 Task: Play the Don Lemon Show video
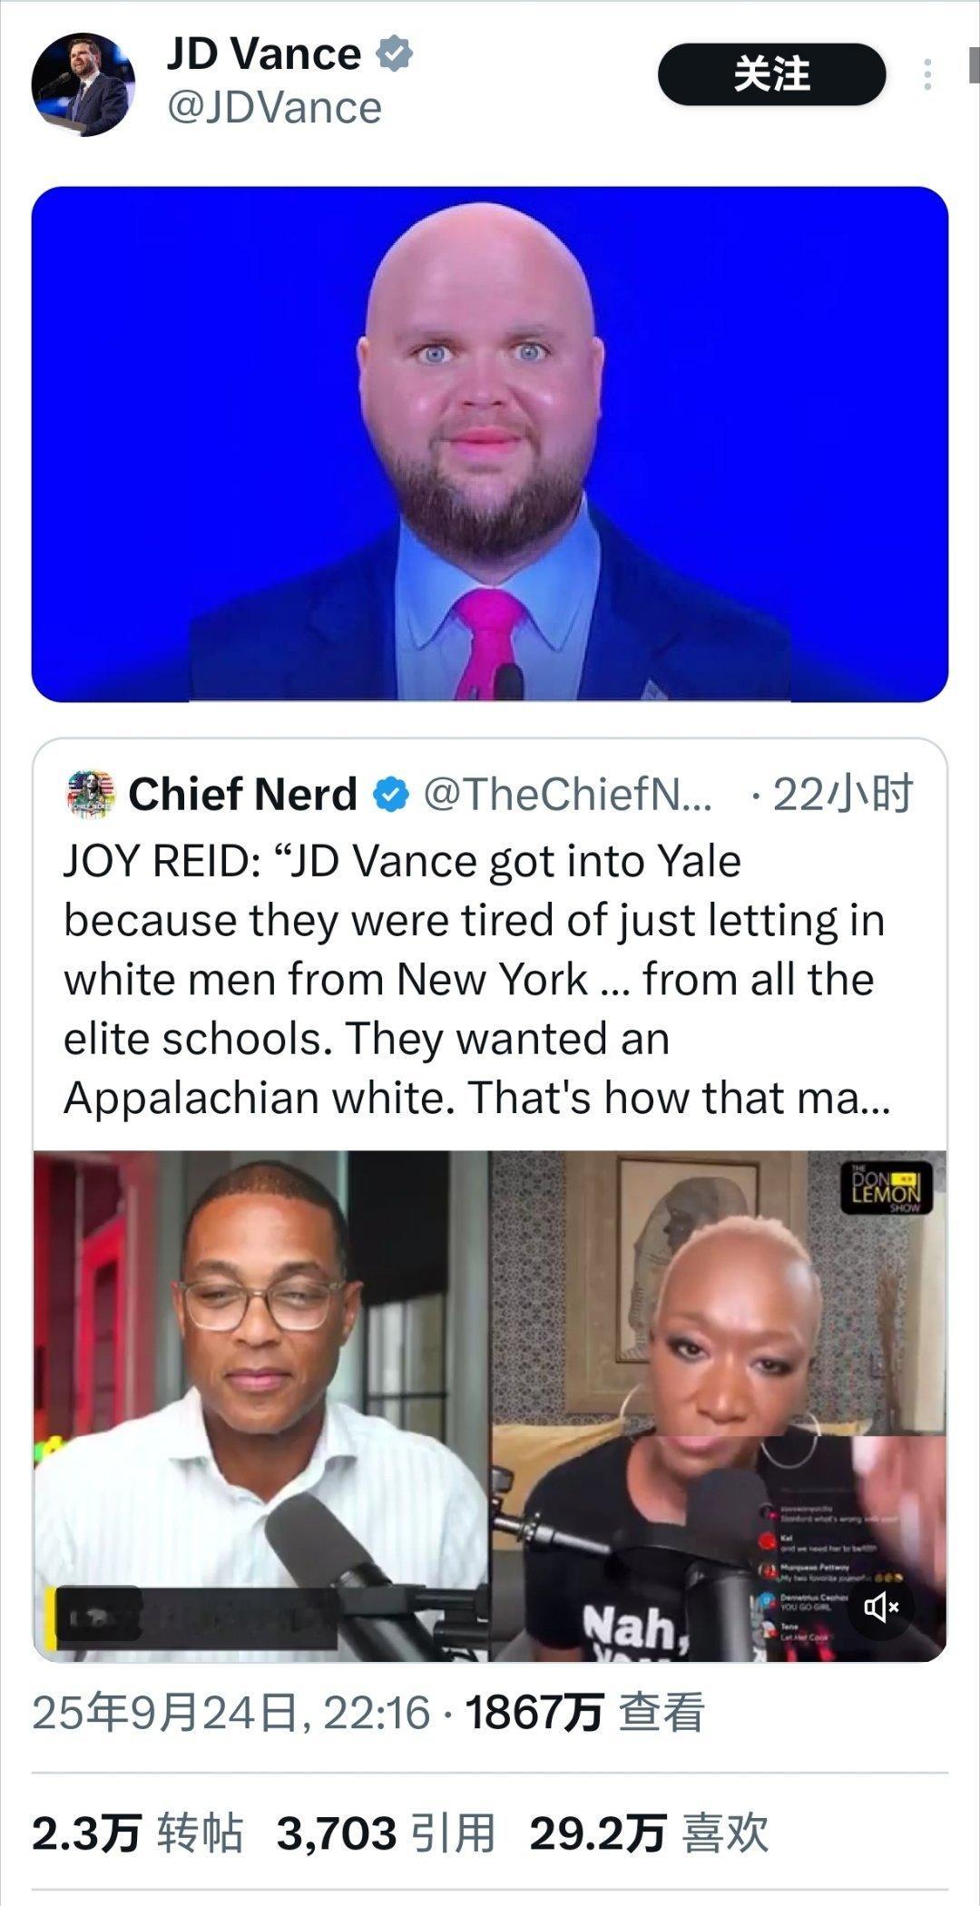tap(490, 1406)
